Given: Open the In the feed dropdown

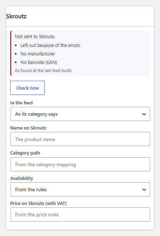Looking at the screenshot, I should click(x=80, y=114).
